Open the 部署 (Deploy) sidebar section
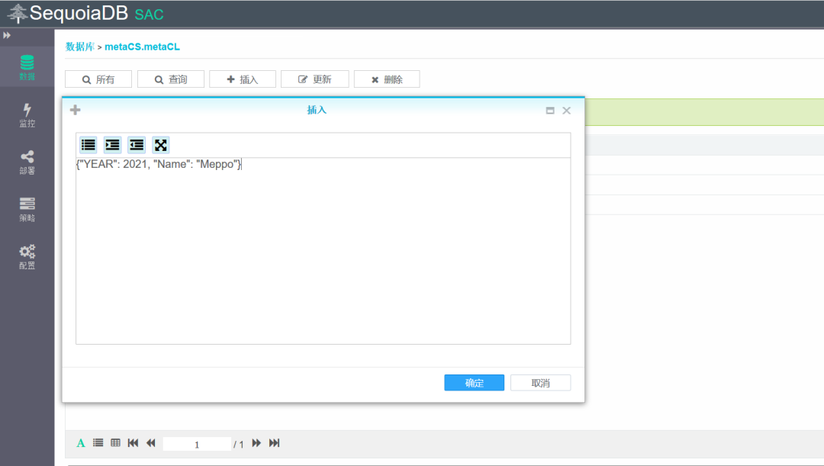This screenshot has width=824, height=466. click(x=27, y=162)
